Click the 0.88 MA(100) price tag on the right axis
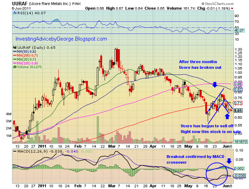The image size is (249, 189). coord(238,84)
